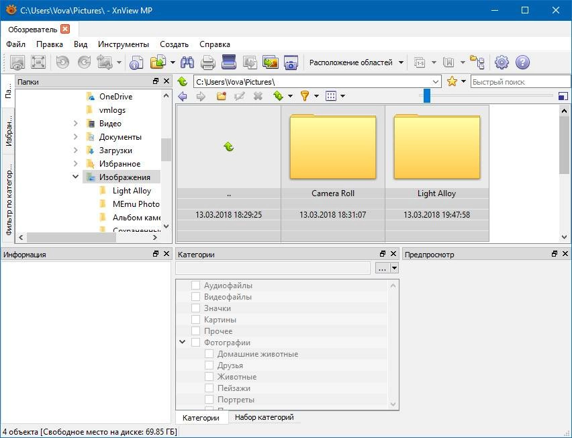
Task: Undock the Информация panel
Action: (x=156, y=254)
